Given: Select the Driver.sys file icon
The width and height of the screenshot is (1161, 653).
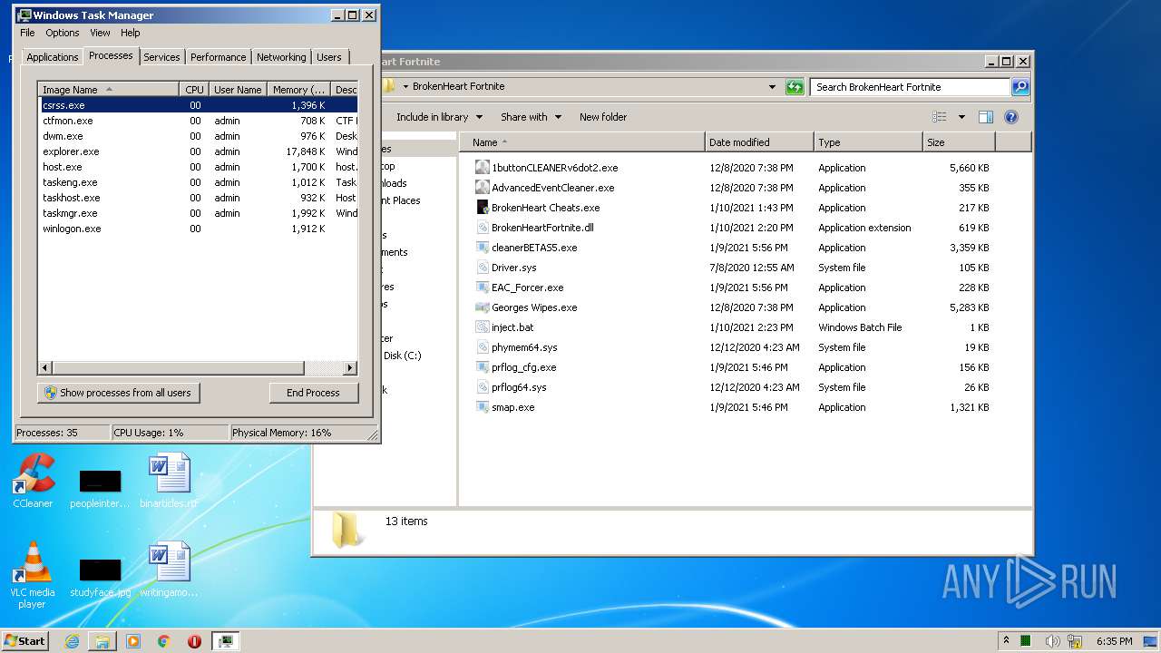Looking at the screenshot, I should (x=483, y=268).
